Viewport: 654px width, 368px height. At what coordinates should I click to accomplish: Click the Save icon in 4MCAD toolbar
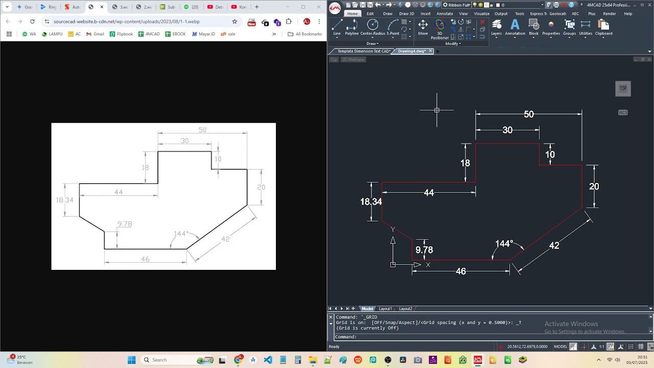pyautogui.click(x=362, y=5)
